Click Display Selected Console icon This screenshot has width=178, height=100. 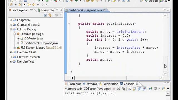point(155,89)
